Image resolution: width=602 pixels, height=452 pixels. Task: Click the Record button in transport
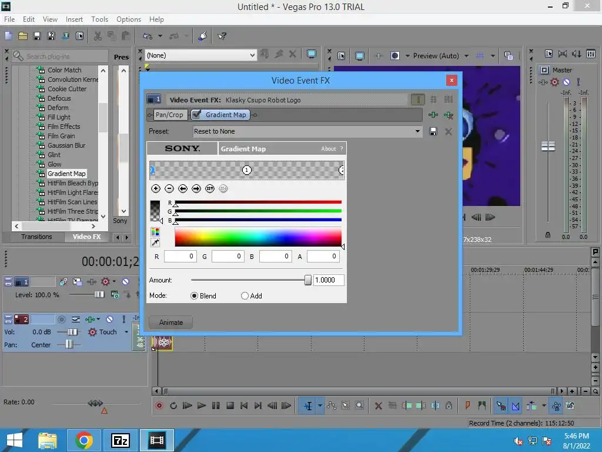point(159,406)
